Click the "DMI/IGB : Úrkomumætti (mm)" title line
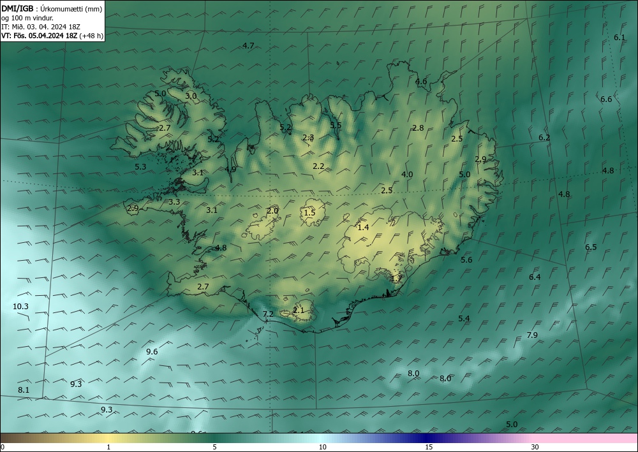This screenshot has width=638, height=452. click(x=52, y=8)
